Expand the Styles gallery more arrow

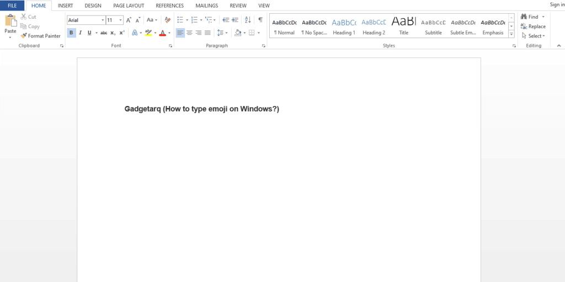[511, 34]
